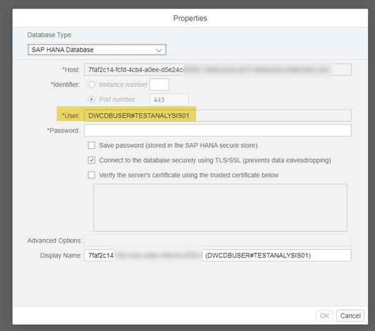Click the Properties dialog title
This screenshot has height=331, width=375.
(190, 18)
